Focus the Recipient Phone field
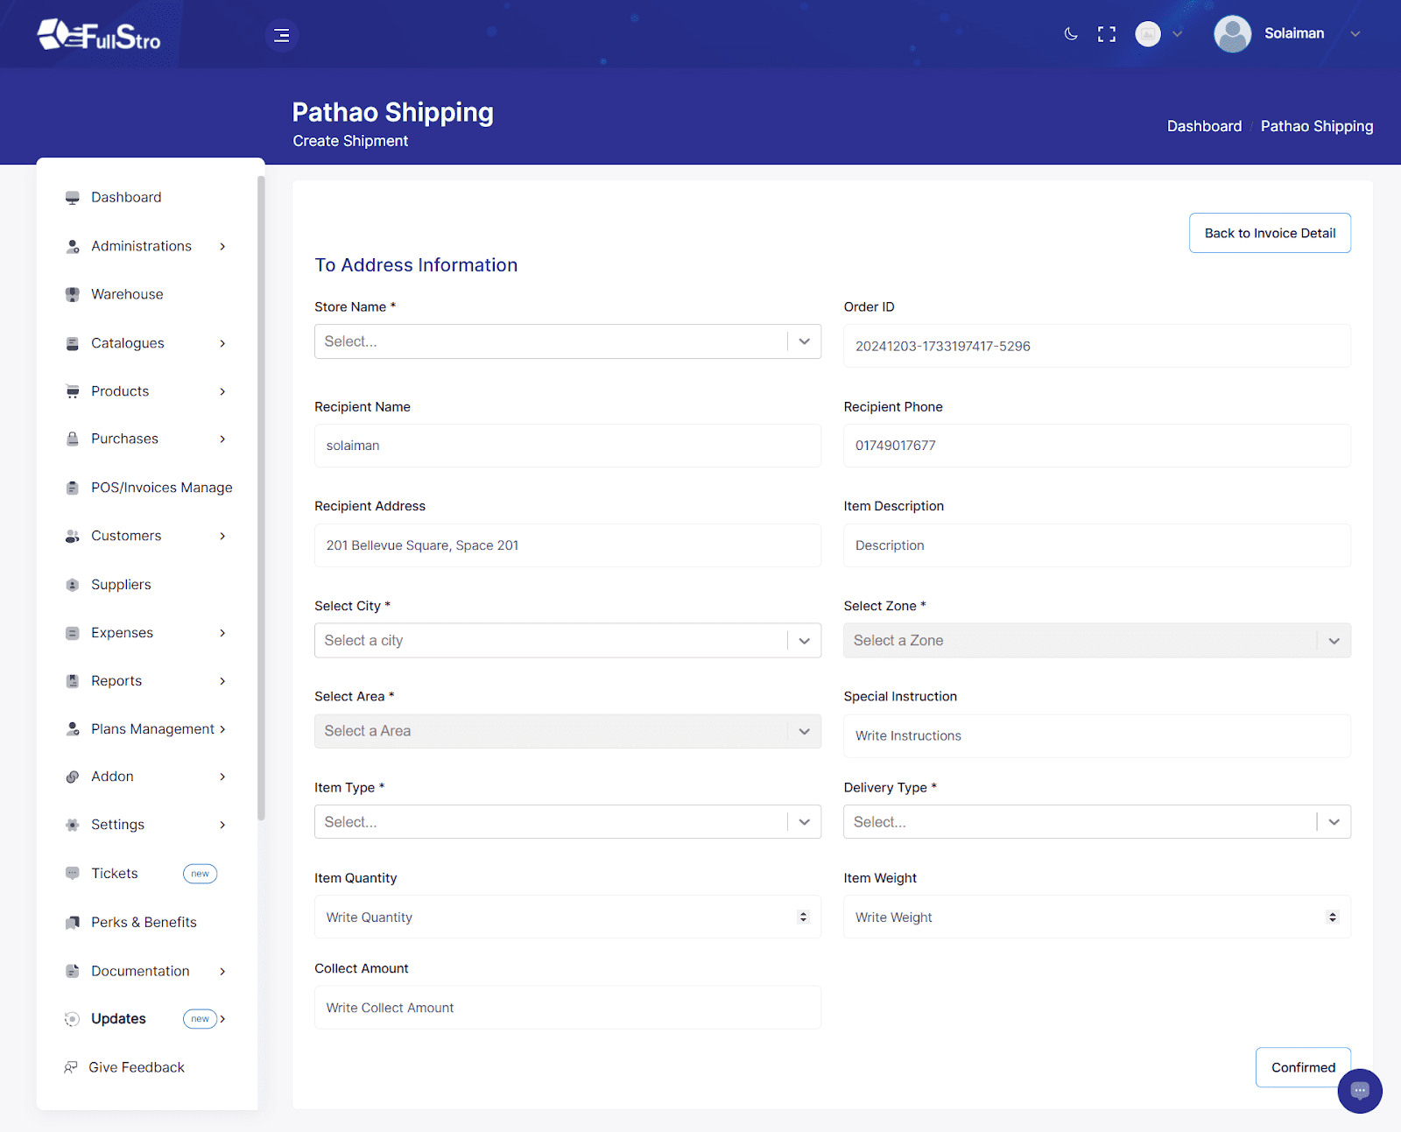The height and width of the screenshot is (1132, 1401). [x=1097, y=446]
